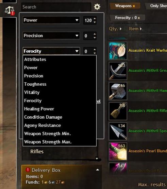Increase the Power value stepper
Image resolution: width=167 pixels, height=189 pixels.
(95, 18)
